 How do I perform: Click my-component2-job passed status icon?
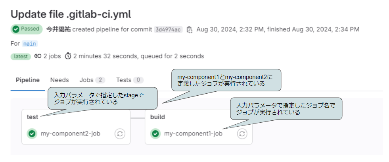click(32, 134)
